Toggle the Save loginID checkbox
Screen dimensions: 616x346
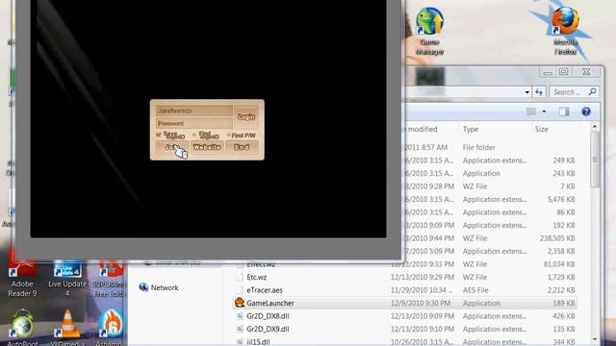pyautogui.click(x=159, y=135)
